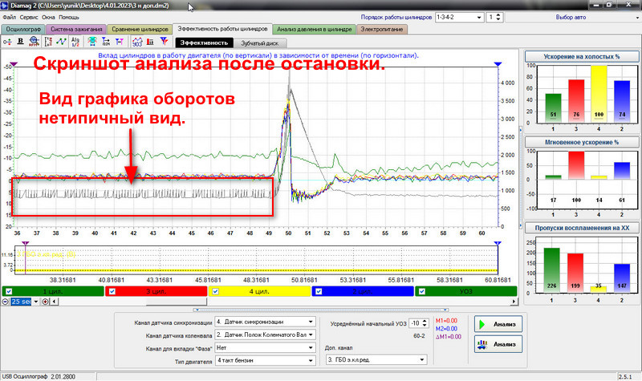Image resolution: width=642 pixels, height=381 pixels.
Task: Click the Усреднённый начальный УОЗ stepper
Action: coord(425,323)
